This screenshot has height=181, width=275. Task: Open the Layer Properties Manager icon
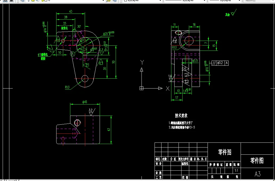pyautogui.click(x=22, y=1)
